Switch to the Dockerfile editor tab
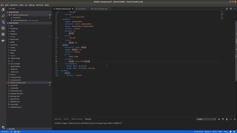237x133 pixels. [x=82, y=9]
